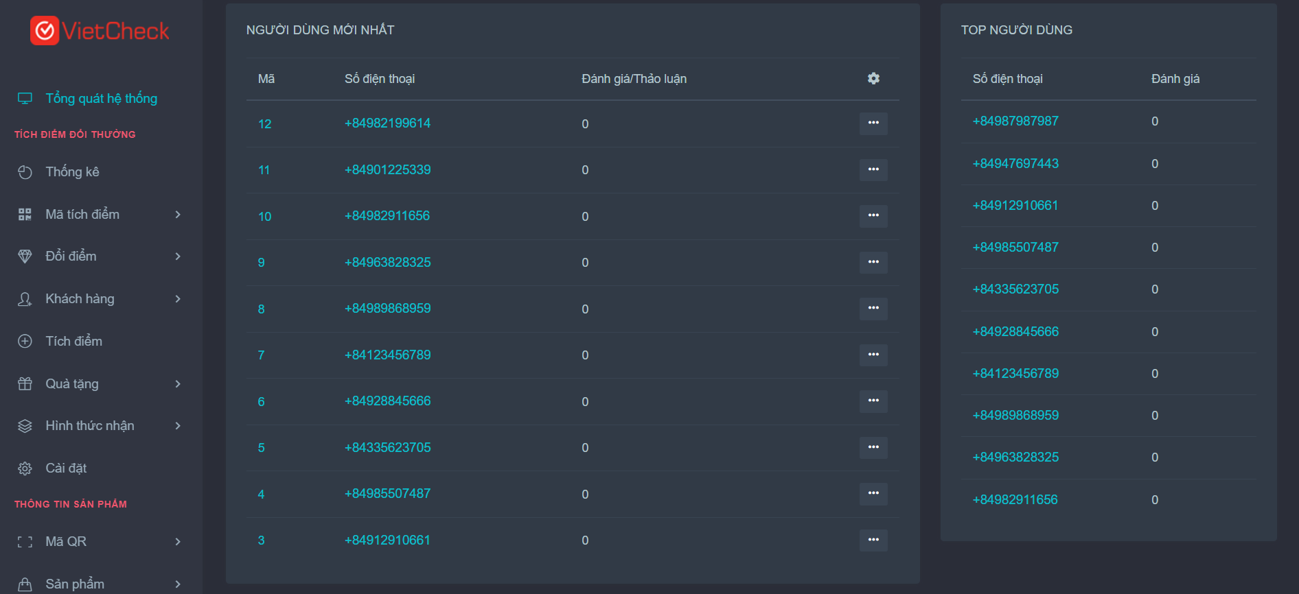Expand the Hình thức nhận submenu chevron
Image resolution: width=1299 pixels, height=594 pixels.
[x=178, y=426]
